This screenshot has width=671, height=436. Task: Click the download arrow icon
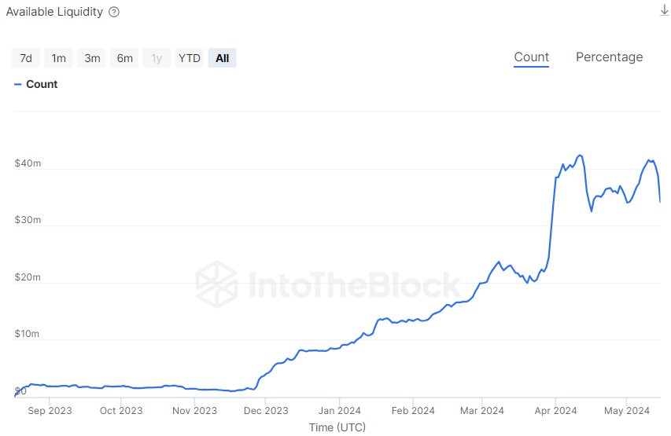(x=664, y=10)
